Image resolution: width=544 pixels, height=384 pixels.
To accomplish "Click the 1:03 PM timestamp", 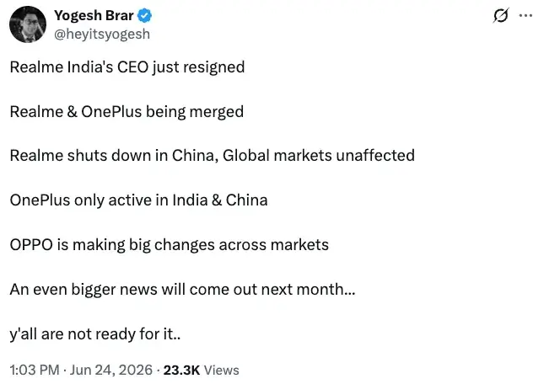I will [35, 370].
